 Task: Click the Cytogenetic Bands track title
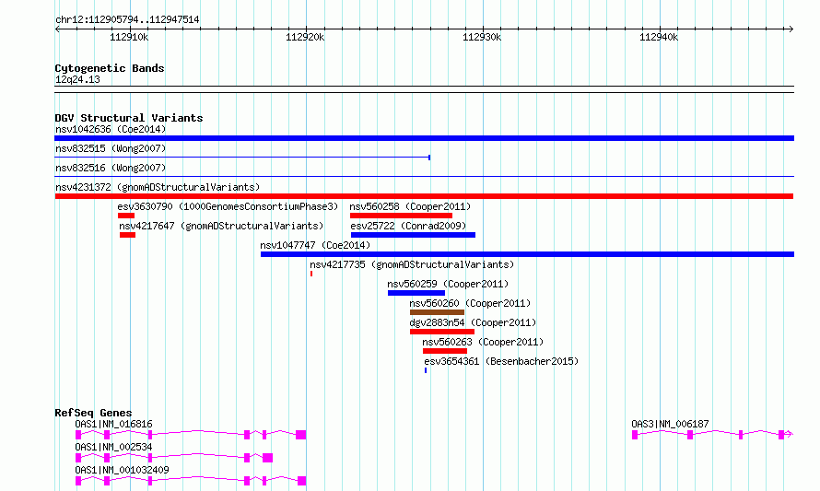tap(110, 68)
